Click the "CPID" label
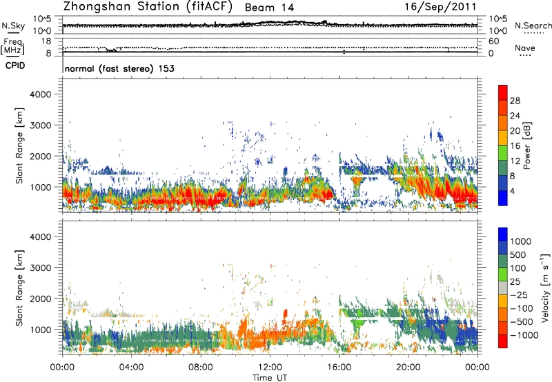The width and height of the screenshot is (552, 382). point(15,66)
